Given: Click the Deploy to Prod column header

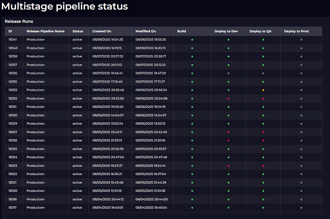Looking at the screenshot, I should [296, 31].
